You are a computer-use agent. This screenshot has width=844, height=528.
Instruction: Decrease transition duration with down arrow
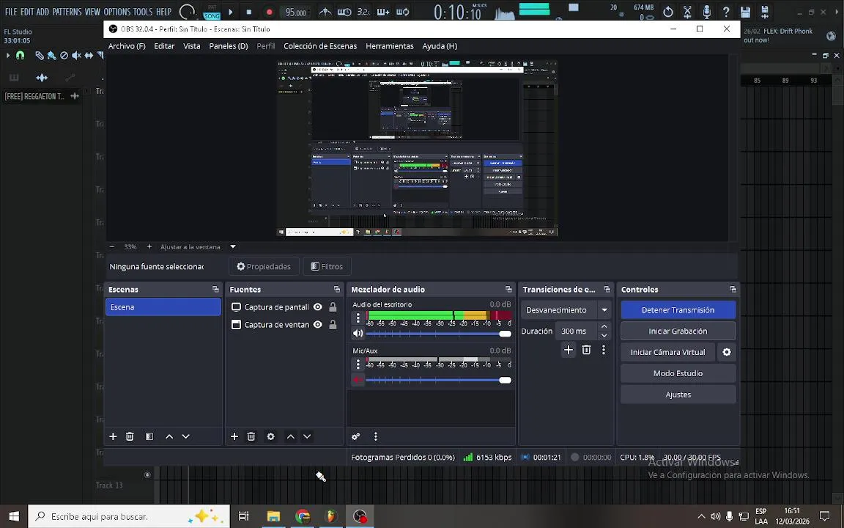pos(604,336)
